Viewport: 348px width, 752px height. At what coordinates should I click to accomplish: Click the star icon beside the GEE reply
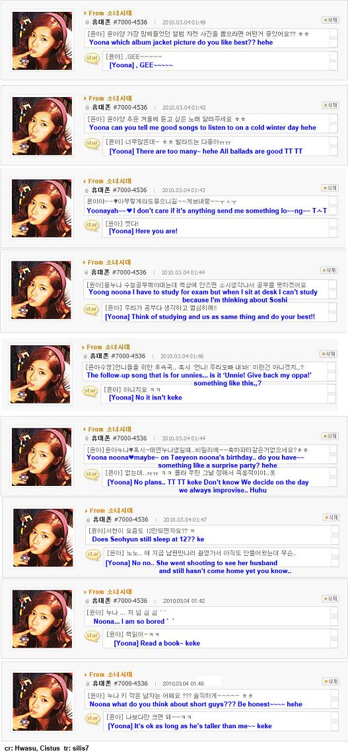(92, 58)
